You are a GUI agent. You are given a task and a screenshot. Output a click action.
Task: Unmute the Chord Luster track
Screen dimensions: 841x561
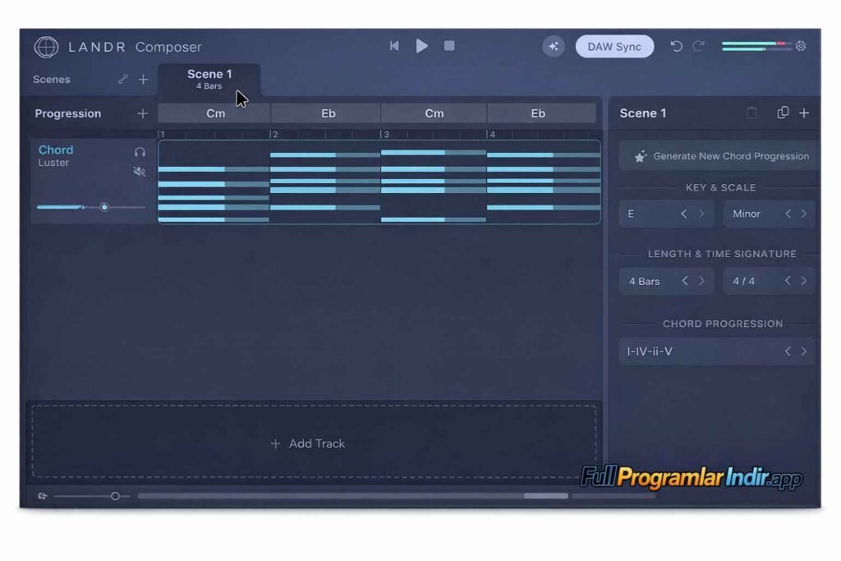pyautogui.click(x=140, y=172)
